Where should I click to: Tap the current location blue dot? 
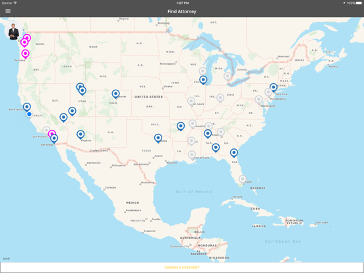29,114
